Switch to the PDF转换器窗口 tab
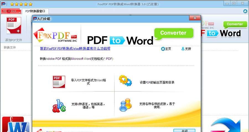The height and width of the screenshot is (132, 249). tap(35, 11)
